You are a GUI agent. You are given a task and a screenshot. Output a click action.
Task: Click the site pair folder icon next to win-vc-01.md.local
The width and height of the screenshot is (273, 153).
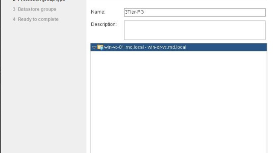[x=100, y=47]
